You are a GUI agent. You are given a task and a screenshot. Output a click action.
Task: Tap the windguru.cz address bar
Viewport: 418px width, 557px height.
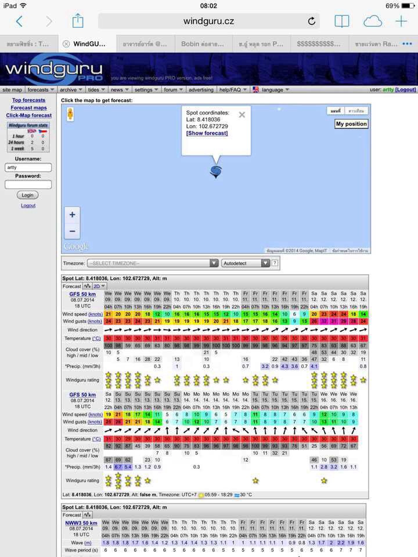tap(208, 21)
